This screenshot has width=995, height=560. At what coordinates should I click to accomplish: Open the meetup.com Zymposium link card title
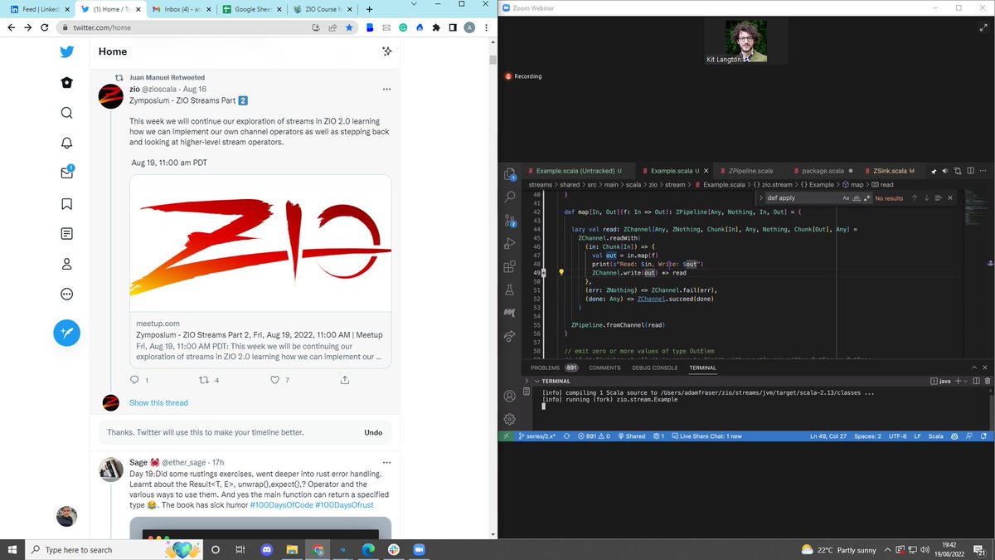point(259,334)
